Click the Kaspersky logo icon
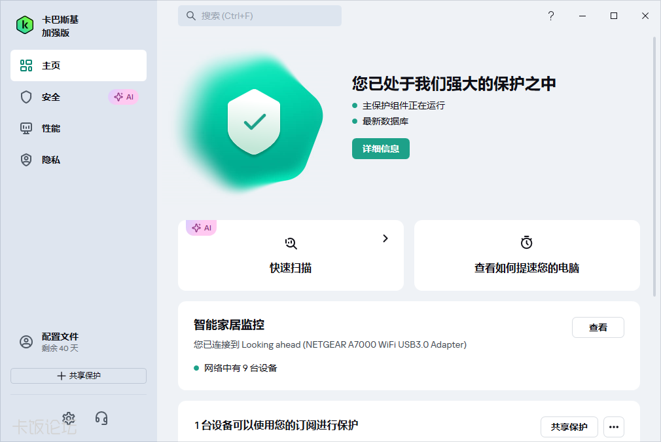This screenshot has height=442, width=661. 25,25
